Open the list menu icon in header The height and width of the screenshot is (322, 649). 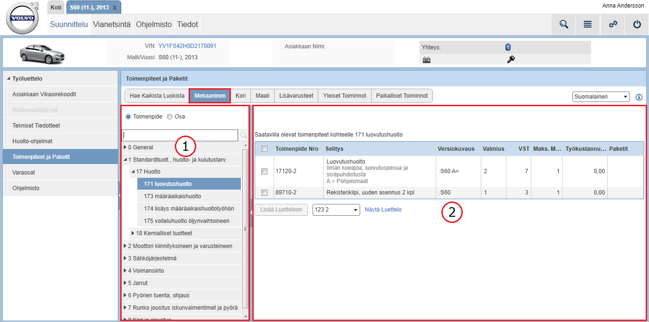588,25
